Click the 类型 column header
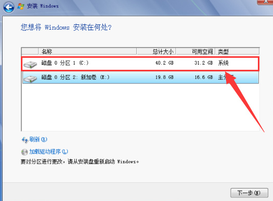 pyautogui.click(x=237, y=52)
